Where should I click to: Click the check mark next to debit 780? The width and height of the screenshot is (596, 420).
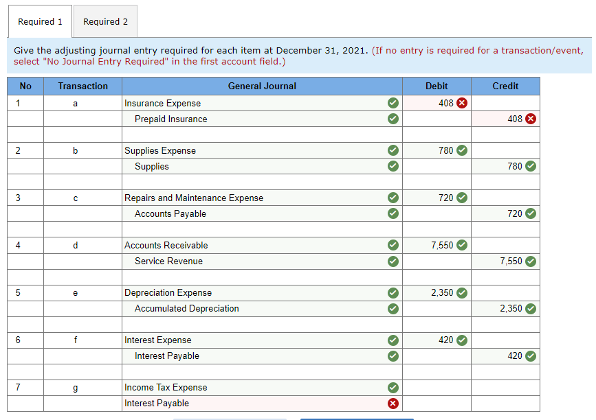pos(462,150)
